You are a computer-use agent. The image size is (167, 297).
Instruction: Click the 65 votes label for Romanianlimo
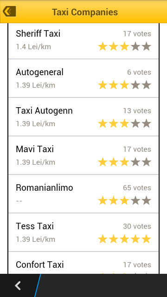pos(137,187)
